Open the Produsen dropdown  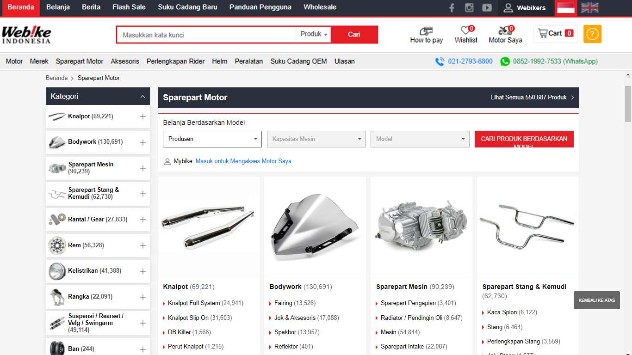click(212, 139)
